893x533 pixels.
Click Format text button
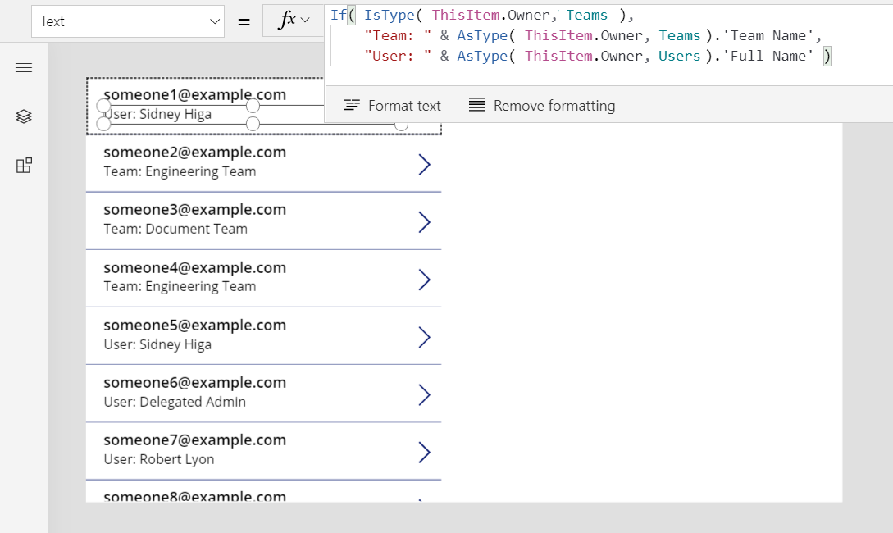click(x=392, y=105)
